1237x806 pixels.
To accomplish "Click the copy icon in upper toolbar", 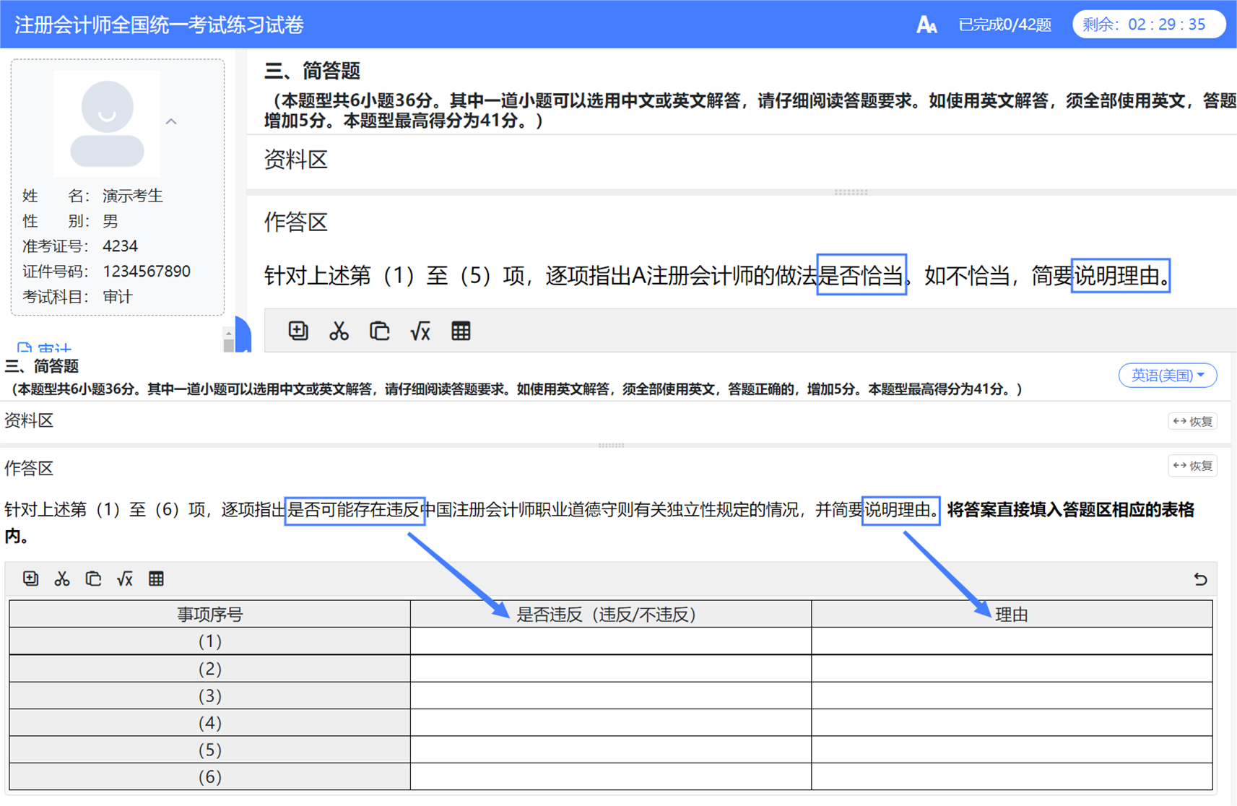I will [x=380, y=331].
